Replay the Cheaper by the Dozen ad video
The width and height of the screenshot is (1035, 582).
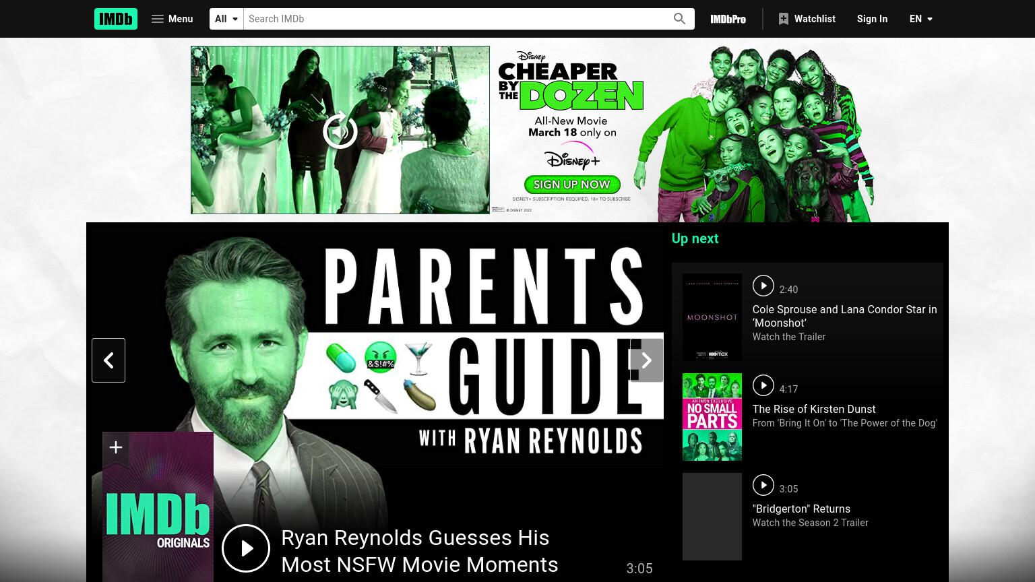pos(340,130)
